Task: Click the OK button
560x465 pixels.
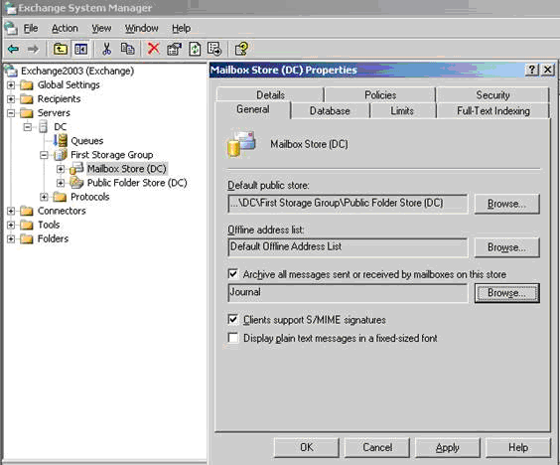Action: (x=306, y=447)
